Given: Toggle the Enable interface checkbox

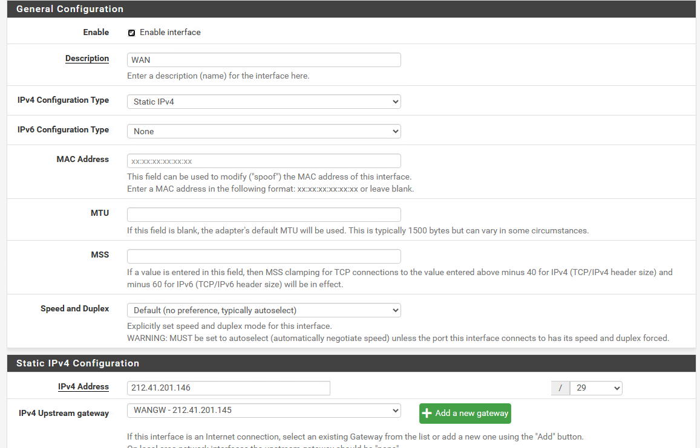Looking at the screenshot, I should tap(131, 33).
